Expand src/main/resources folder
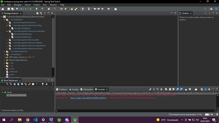 pyautogui.click(x=4, y=51)
